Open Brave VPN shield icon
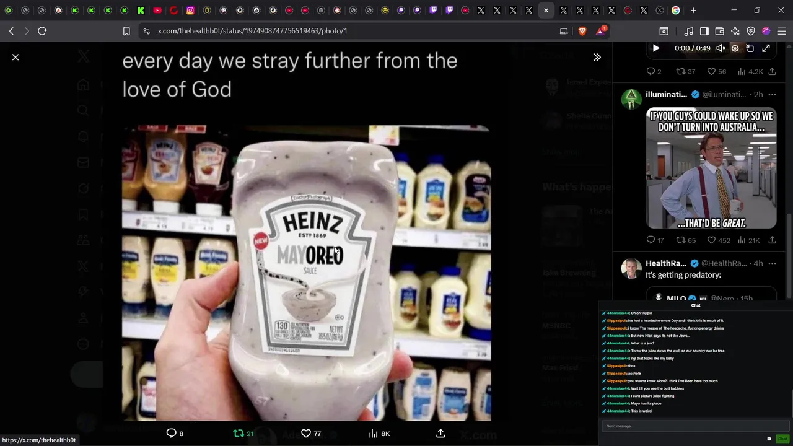Screen dimensions: 793x446 tap(751, 31)
